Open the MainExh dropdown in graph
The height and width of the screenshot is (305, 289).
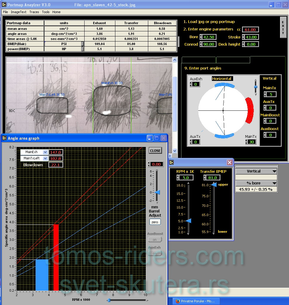click(x=45, y=152)
